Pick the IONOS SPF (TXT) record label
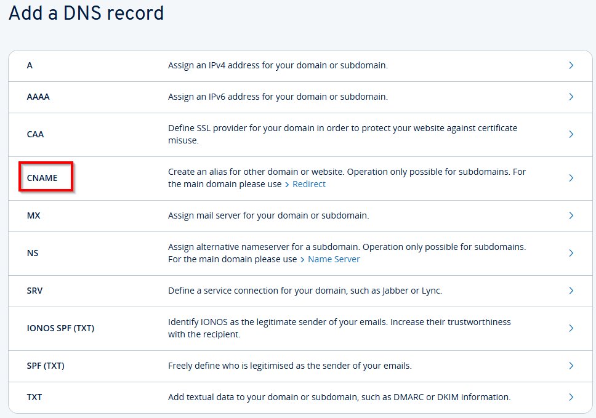596x418 pixels. tap(60, 328)
